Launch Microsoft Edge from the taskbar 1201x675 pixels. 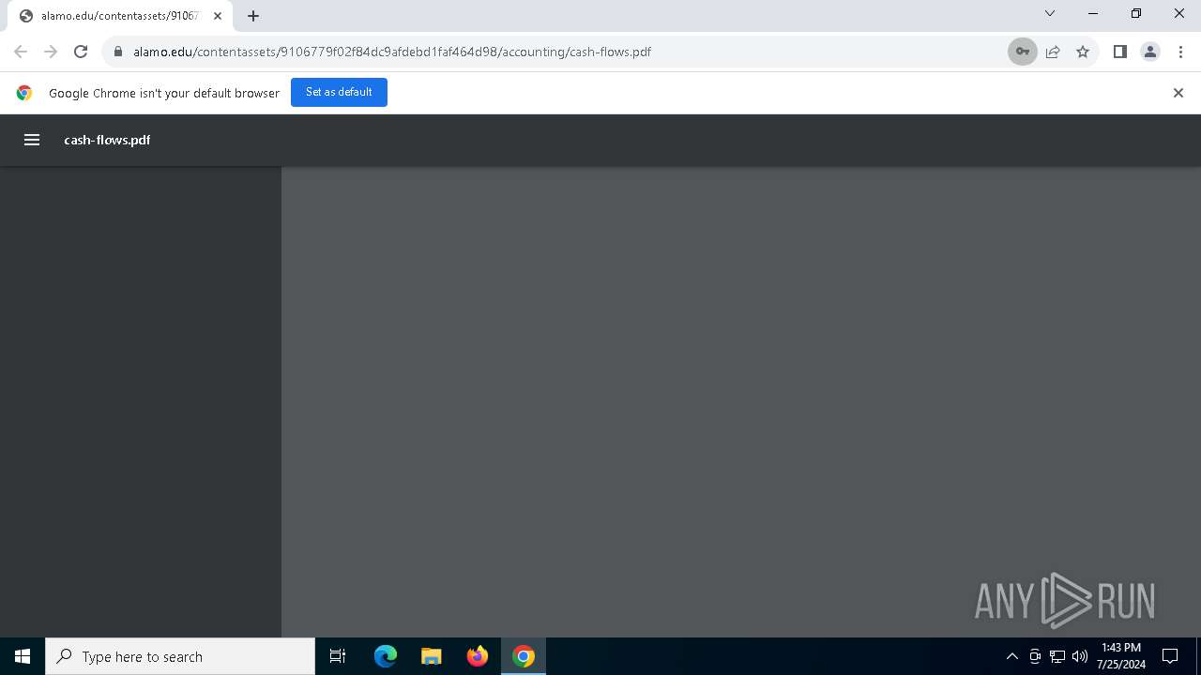point(386,656)
